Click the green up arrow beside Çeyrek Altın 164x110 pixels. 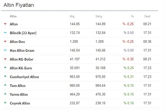point(5,103)
